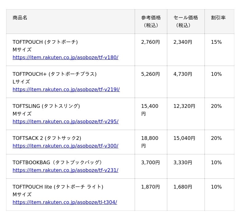
Task: Select the TOFTBOOKBAG product name text
Action: click(x=57, y=162)
